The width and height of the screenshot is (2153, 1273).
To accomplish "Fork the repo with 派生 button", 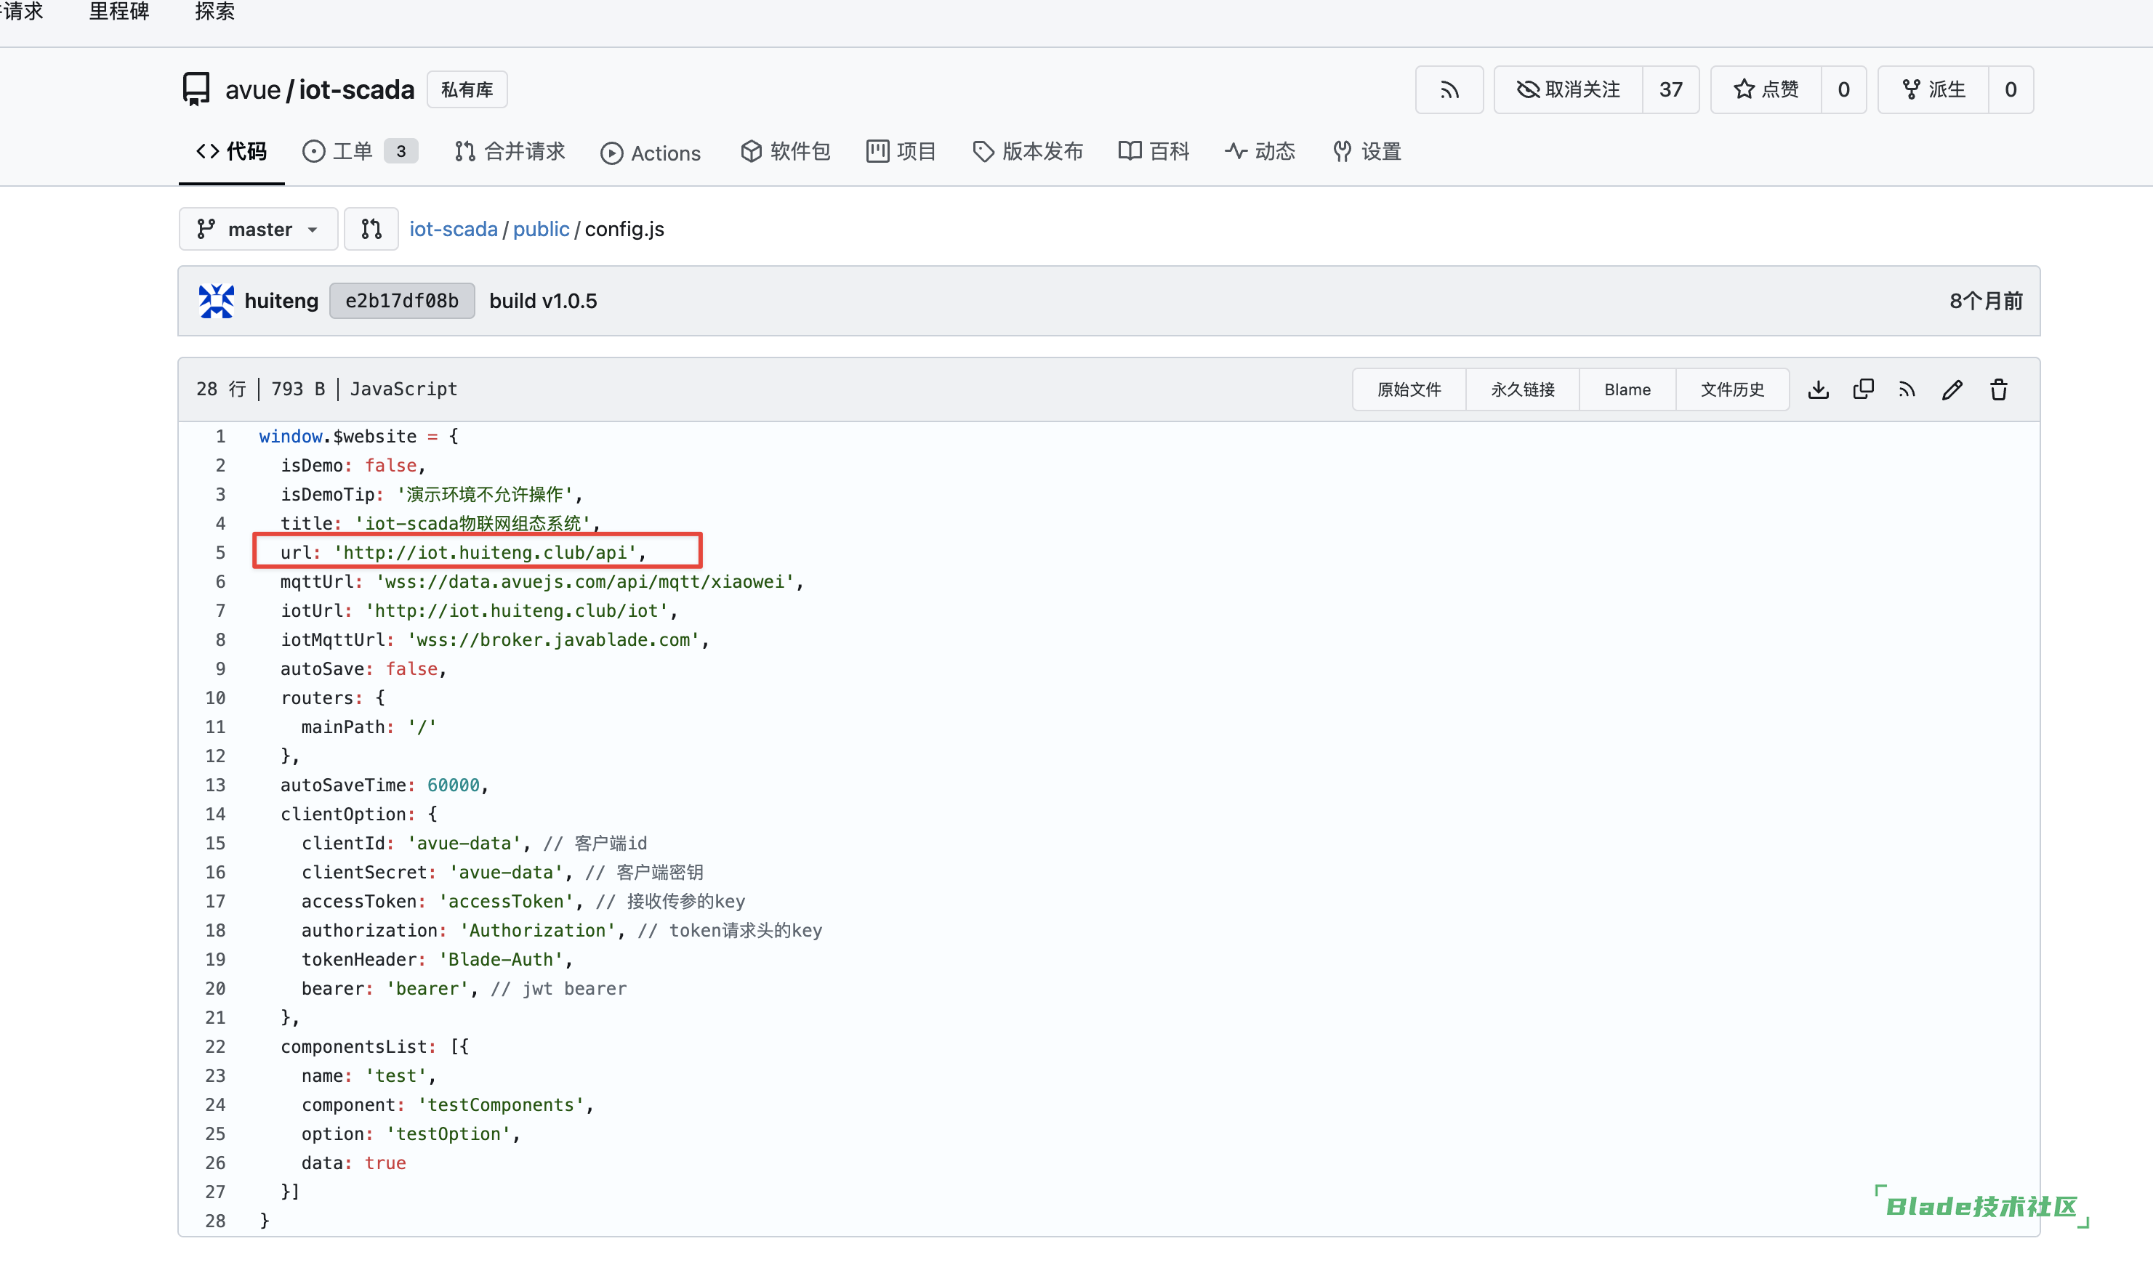I will pos(1933,90).
